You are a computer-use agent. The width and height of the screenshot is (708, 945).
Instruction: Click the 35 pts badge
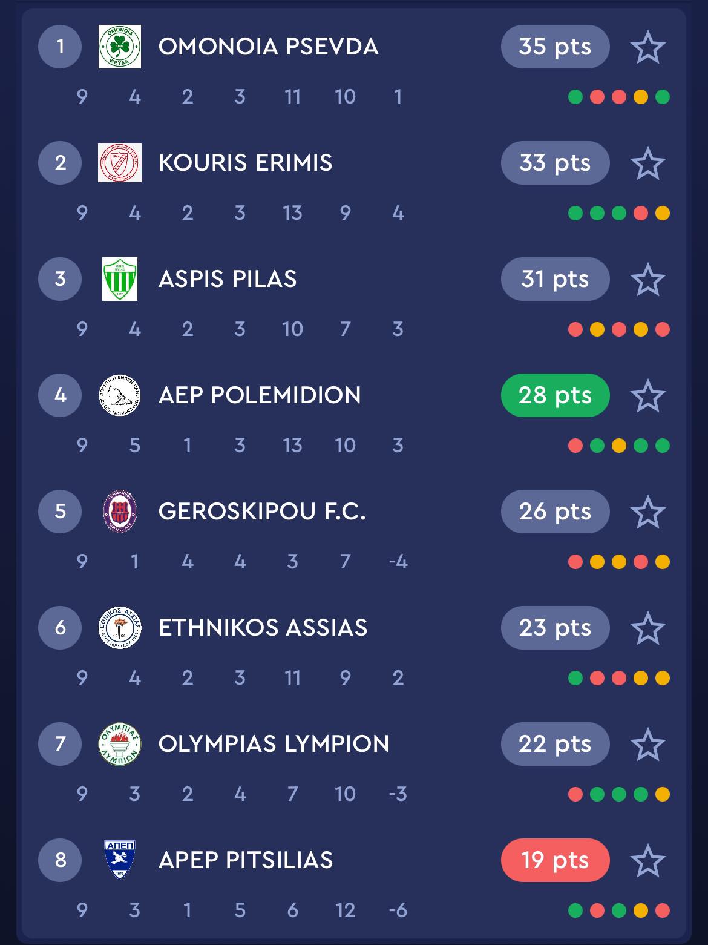coord(556,47)
